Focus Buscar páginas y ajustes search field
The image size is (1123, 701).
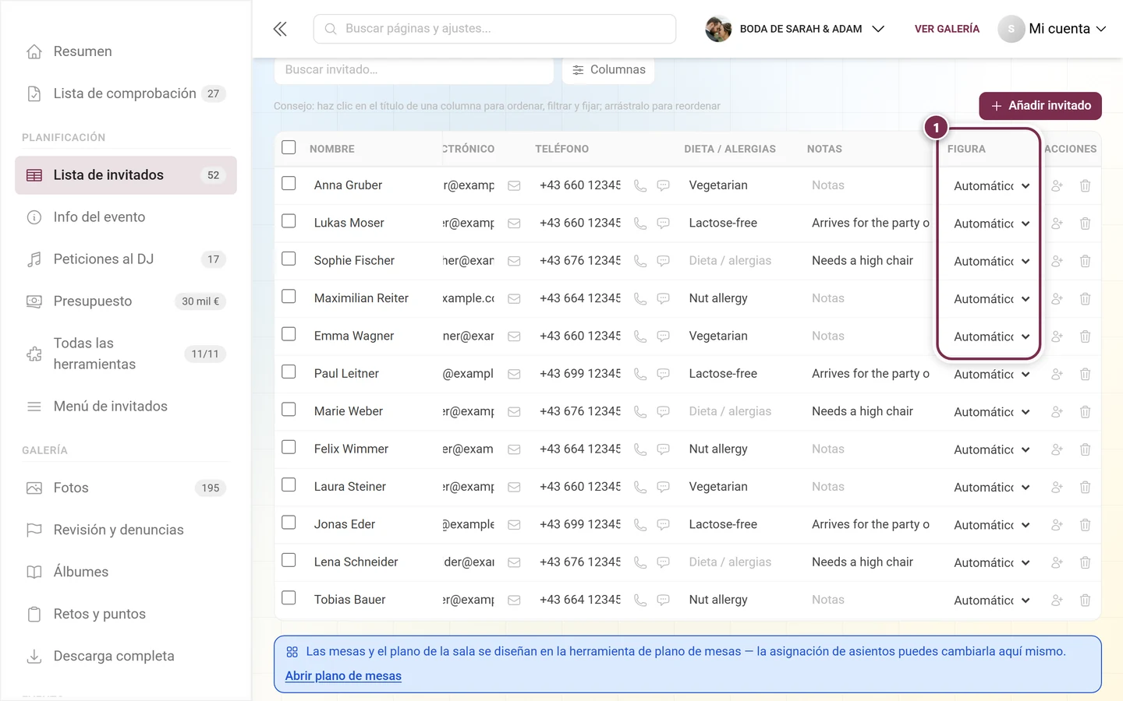494,29
